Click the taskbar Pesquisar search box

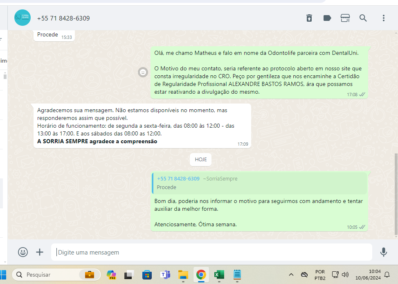56,275
